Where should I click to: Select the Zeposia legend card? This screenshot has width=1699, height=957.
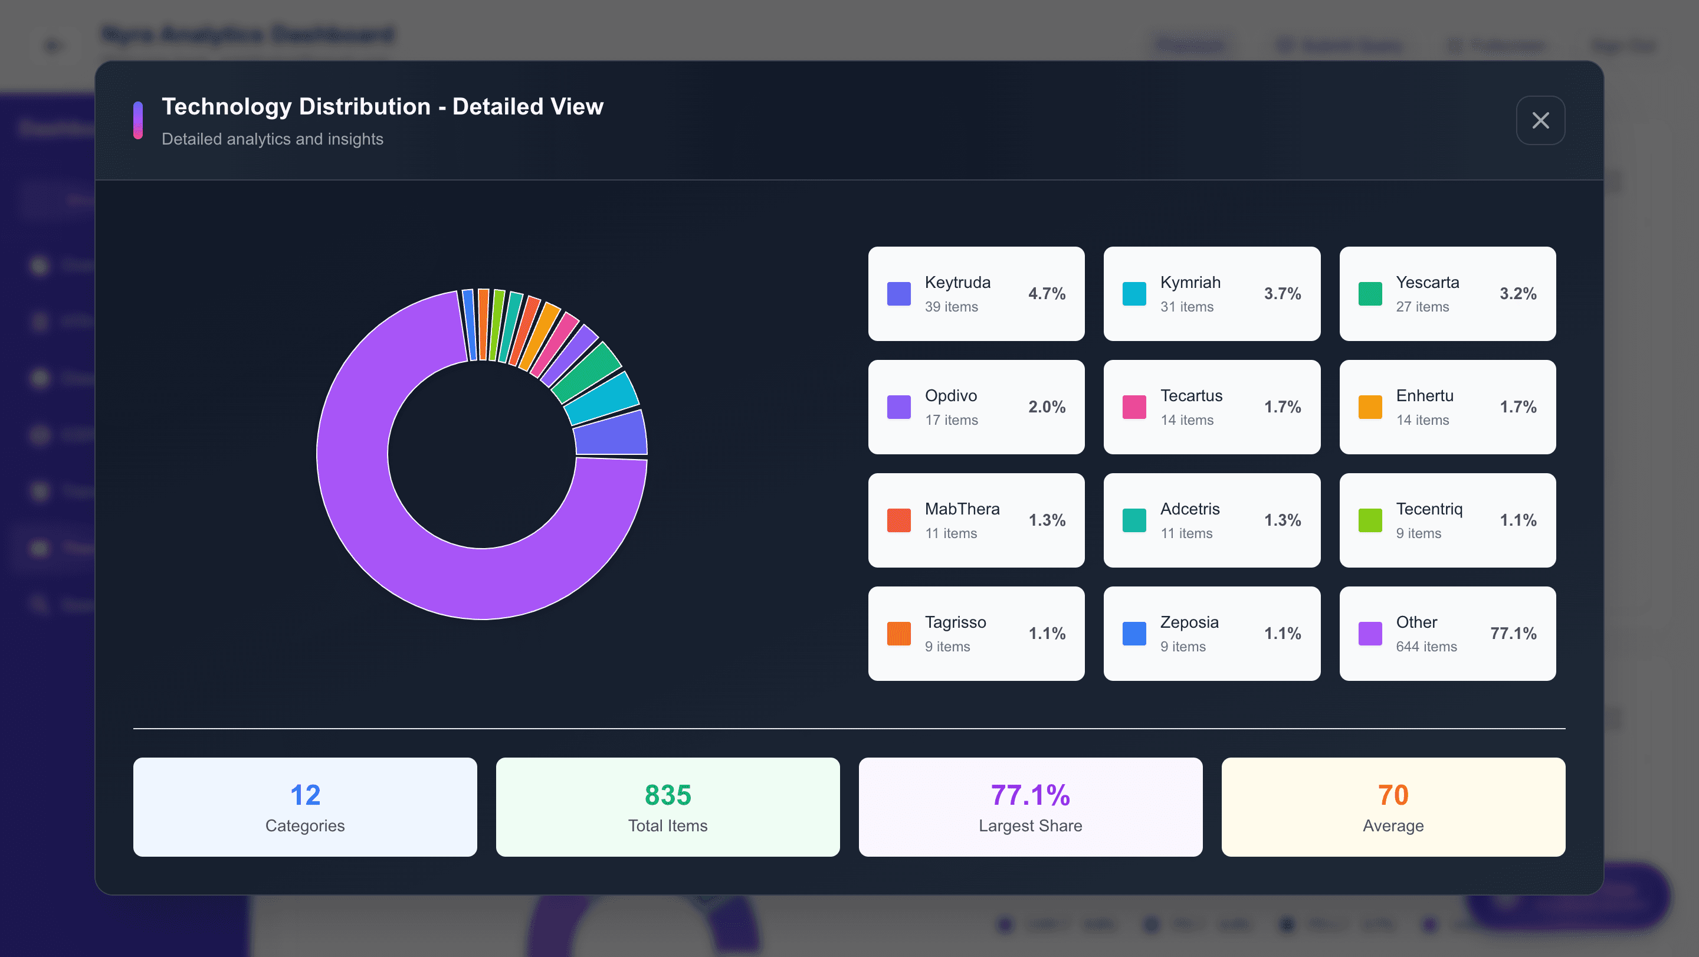1211,634
